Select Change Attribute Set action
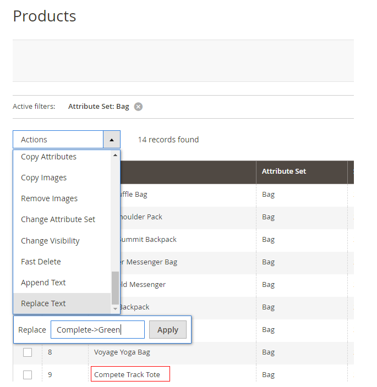Viewport: 377px width, 387px height. point(58,219)
